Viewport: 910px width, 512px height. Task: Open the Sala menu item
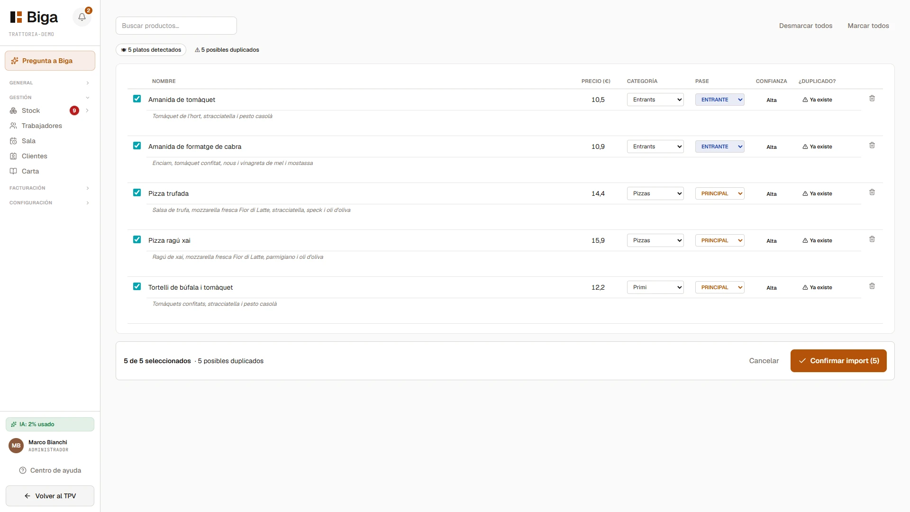point(49,141)
